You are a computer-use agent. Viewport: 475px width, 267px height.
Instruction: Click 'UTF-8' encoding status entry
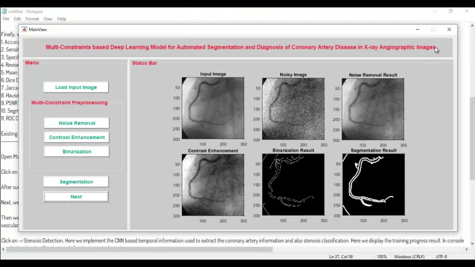[x=442, y=257]
